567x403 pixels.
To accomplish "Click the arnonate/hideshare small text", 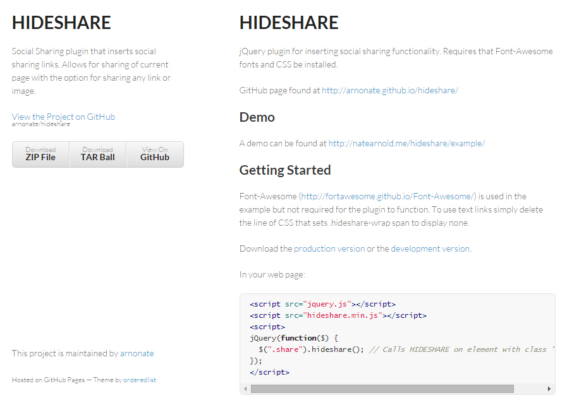I will pos(41,124).
